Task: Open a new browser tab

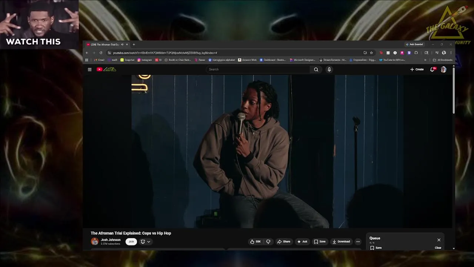Action: (x=134, y=44)
